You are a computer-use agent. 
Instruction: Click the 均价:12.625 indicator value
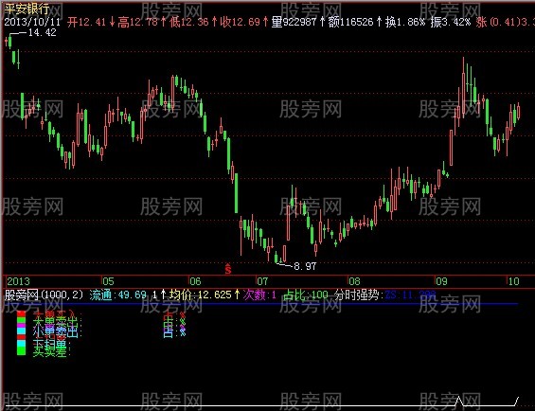(x=201, y=295)
